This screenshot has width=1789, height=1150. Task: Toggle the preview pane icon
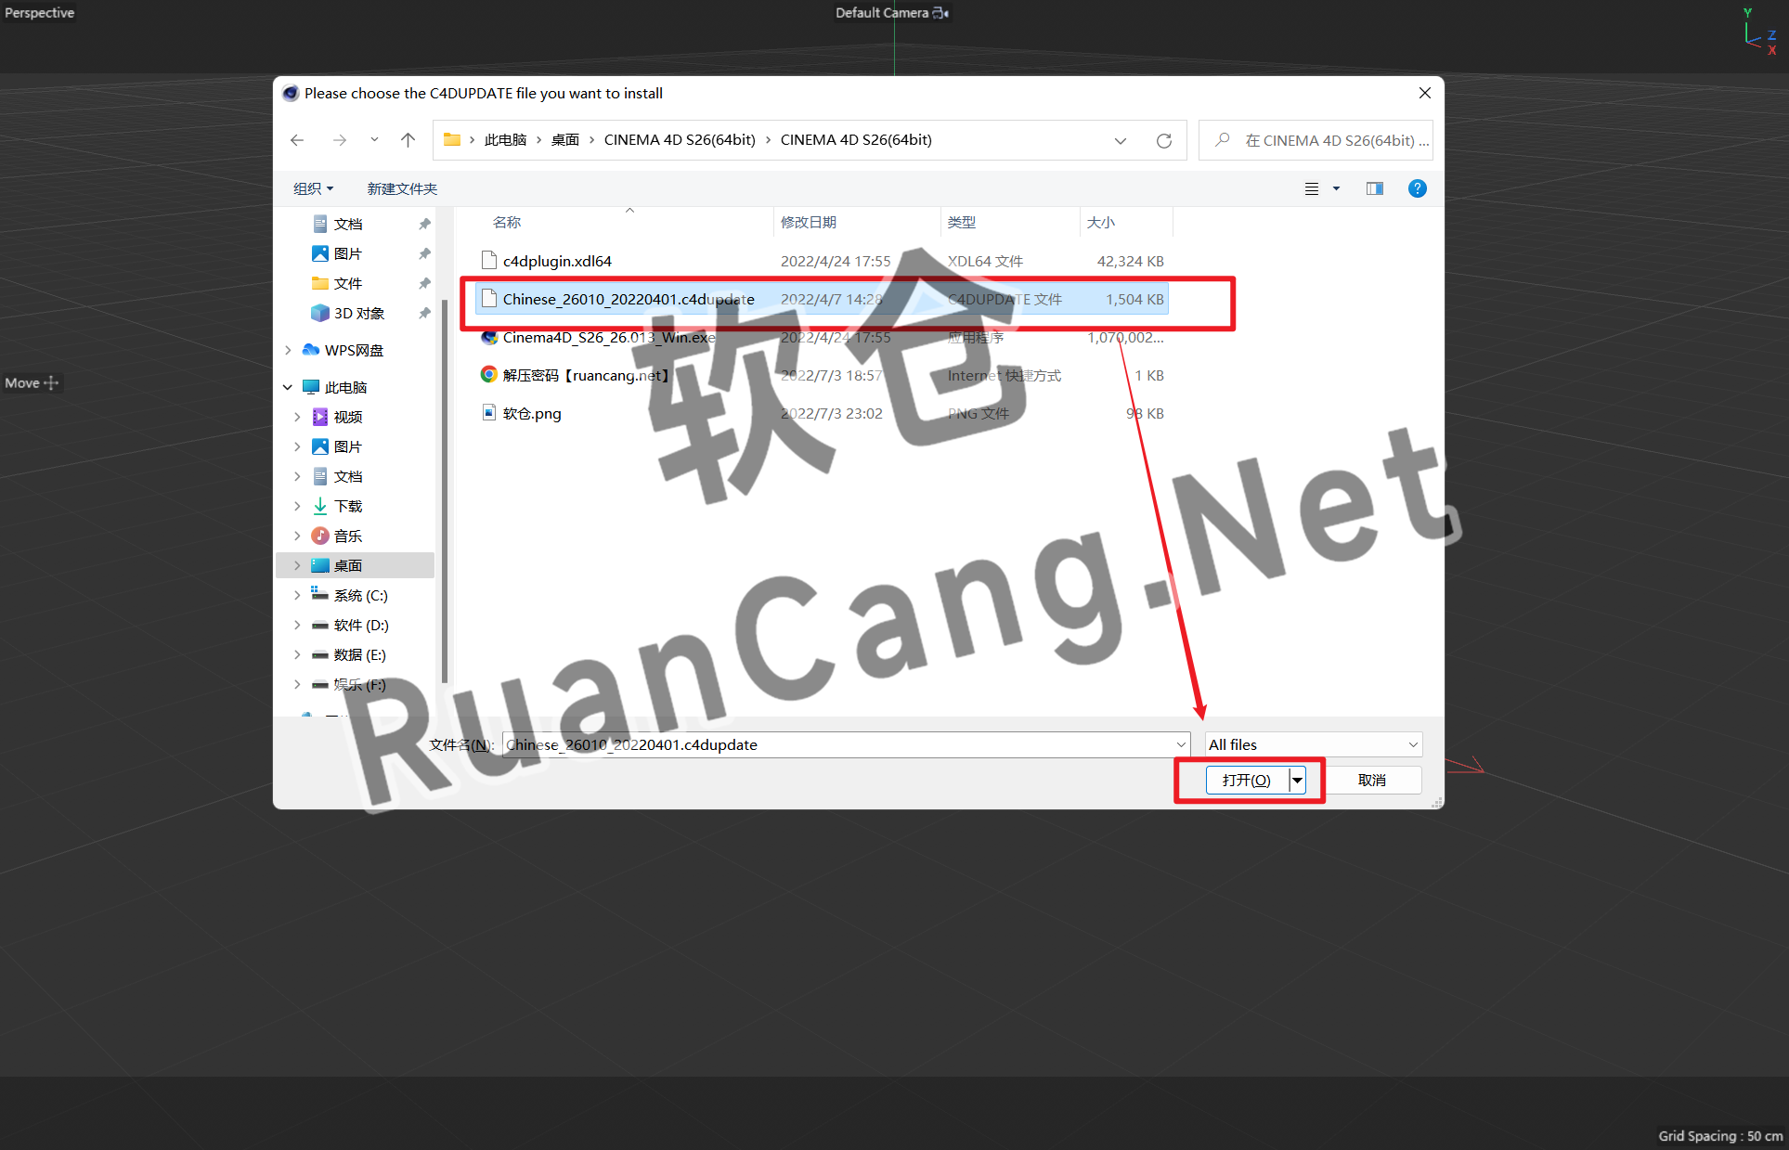[x=1374, y=188]
